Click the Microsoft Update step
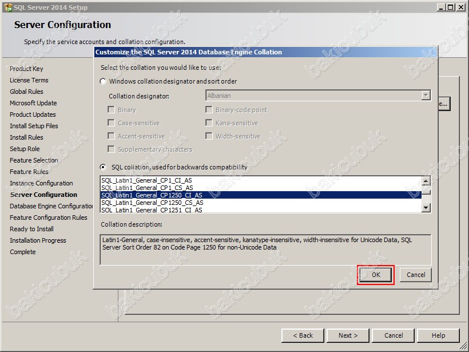This screenshot has height=352, width=469. tap(33, 103)
